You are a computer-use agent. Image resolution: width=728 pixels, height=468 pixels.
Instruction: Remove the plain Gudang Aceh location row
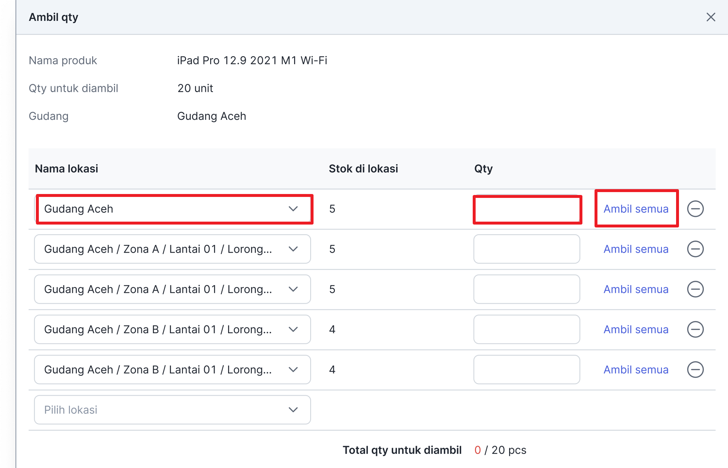point(695,209)
